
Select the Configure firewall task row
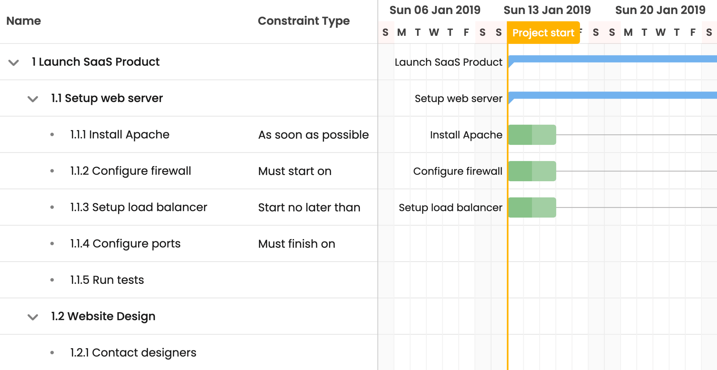point(131,171)
